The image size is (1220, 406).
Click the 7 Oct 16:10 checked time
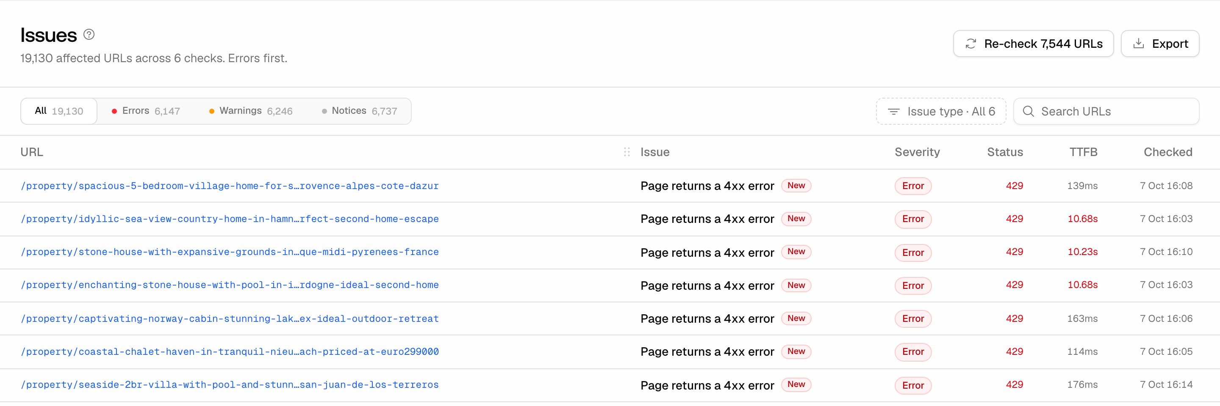(1166, 252)
